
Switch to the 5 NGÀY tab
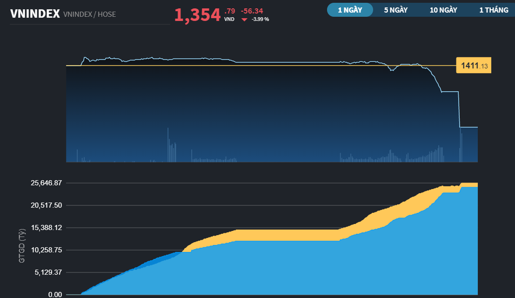[x=396, y=10]
